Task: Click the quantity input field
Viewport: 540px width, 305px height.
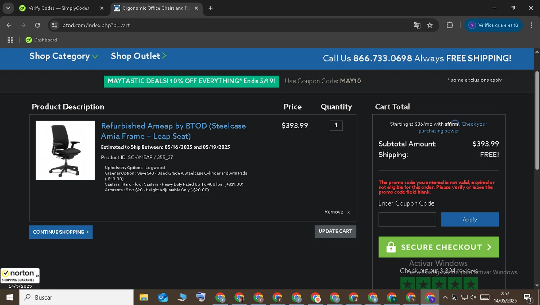Action: [336, 125]
